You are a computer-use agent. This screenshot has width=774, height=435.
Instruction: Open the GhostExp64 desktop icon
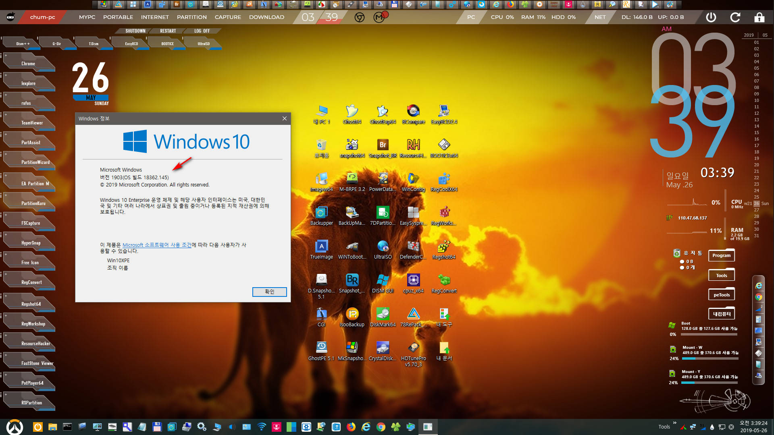pyautogui.click(x=383, y=114)
